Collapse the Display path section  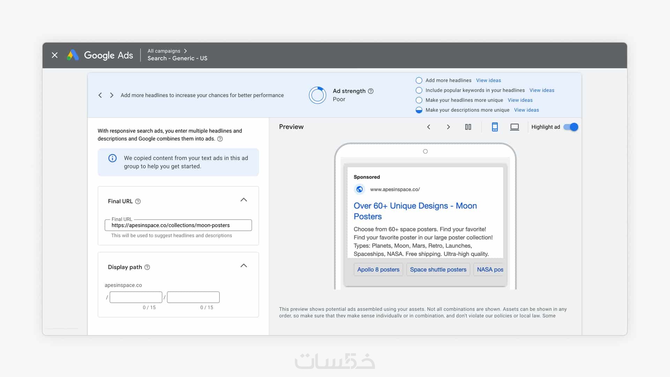tap(244, 266)
